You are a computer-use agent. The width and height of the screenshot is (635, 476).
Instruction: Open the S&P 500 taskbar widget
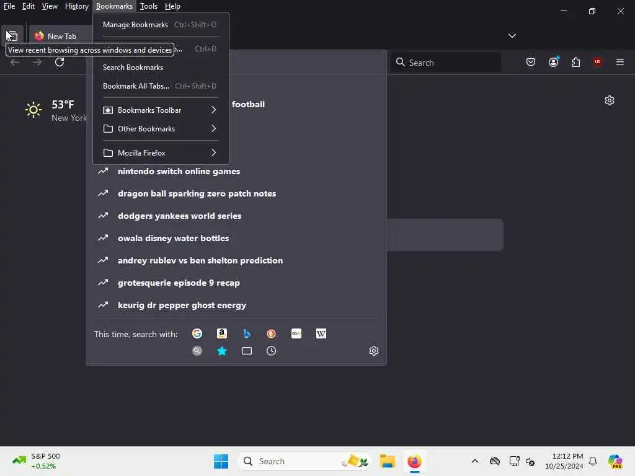(x=36, y=461)
